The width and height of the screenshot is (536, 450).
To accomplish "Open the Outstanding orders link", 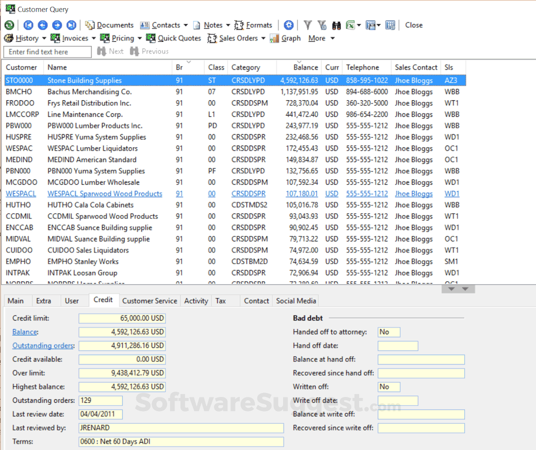I will click(x=43, y=345).
